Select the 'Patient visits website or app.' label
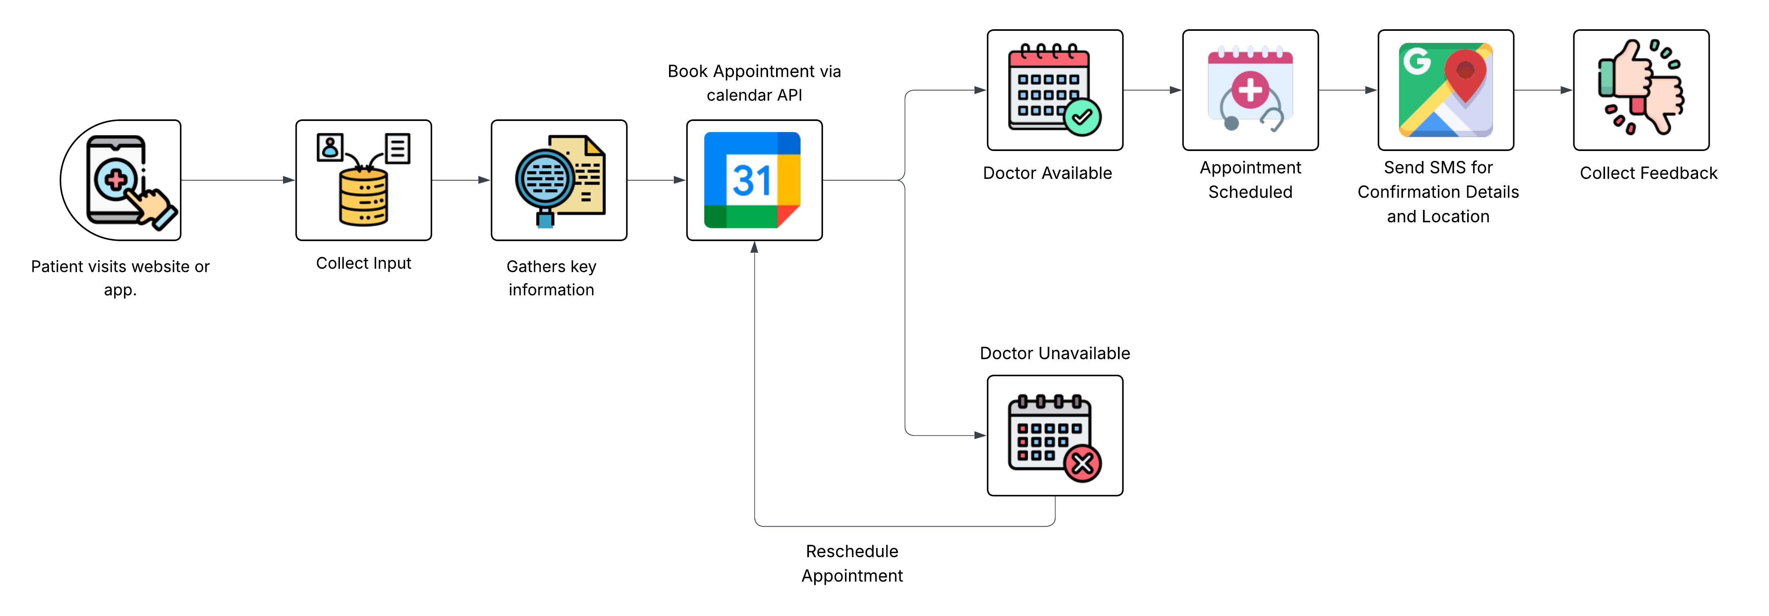Image resolution: width=1769 pixels, height=616 pixels. click(x=120, y=278)
